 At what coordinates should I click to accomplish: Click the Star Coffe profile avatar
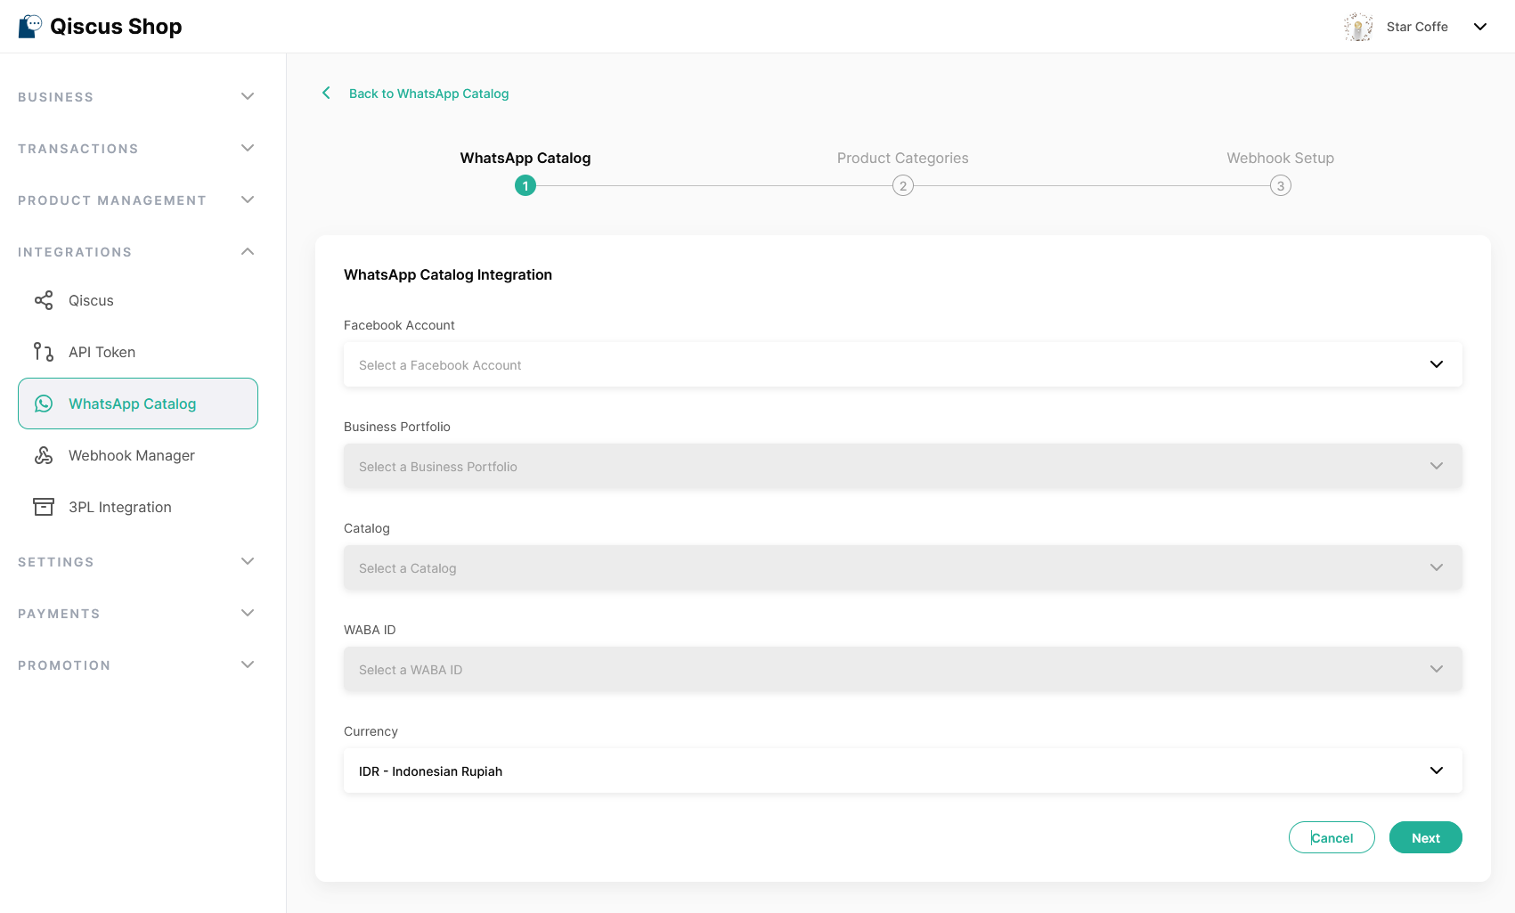[x=1357, y=27]
